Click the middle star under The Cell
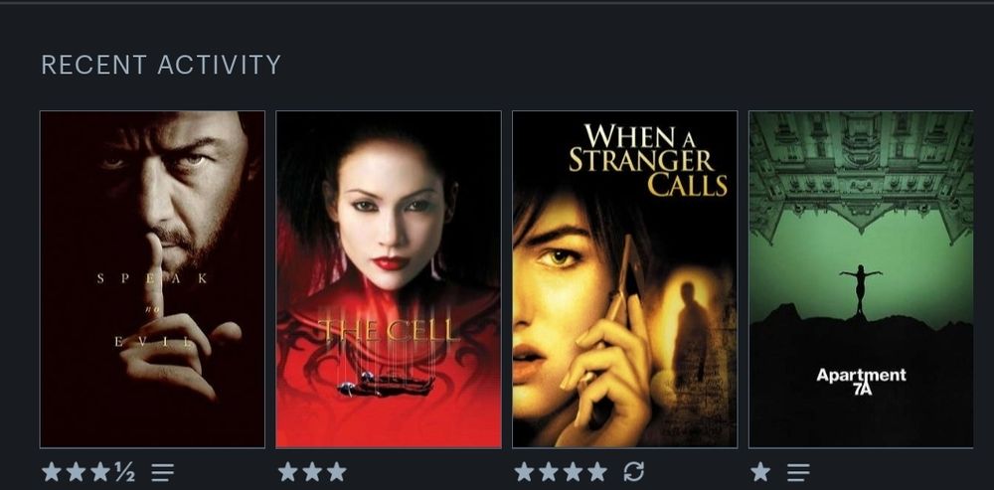The image size is (994, 490). [x=312, y=472]
